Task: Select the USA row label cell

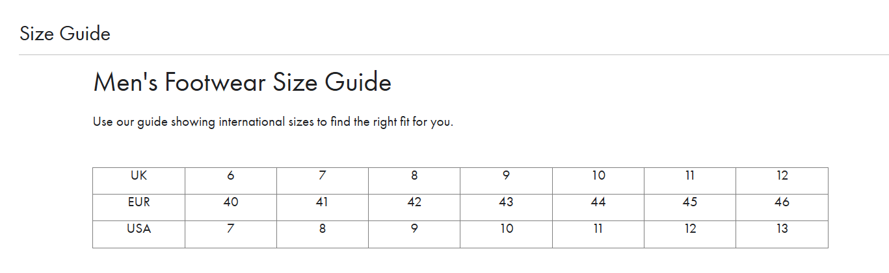Action: (x=139, y=234)
